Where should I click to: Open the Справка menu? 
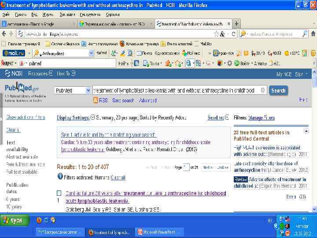(113, 15)
